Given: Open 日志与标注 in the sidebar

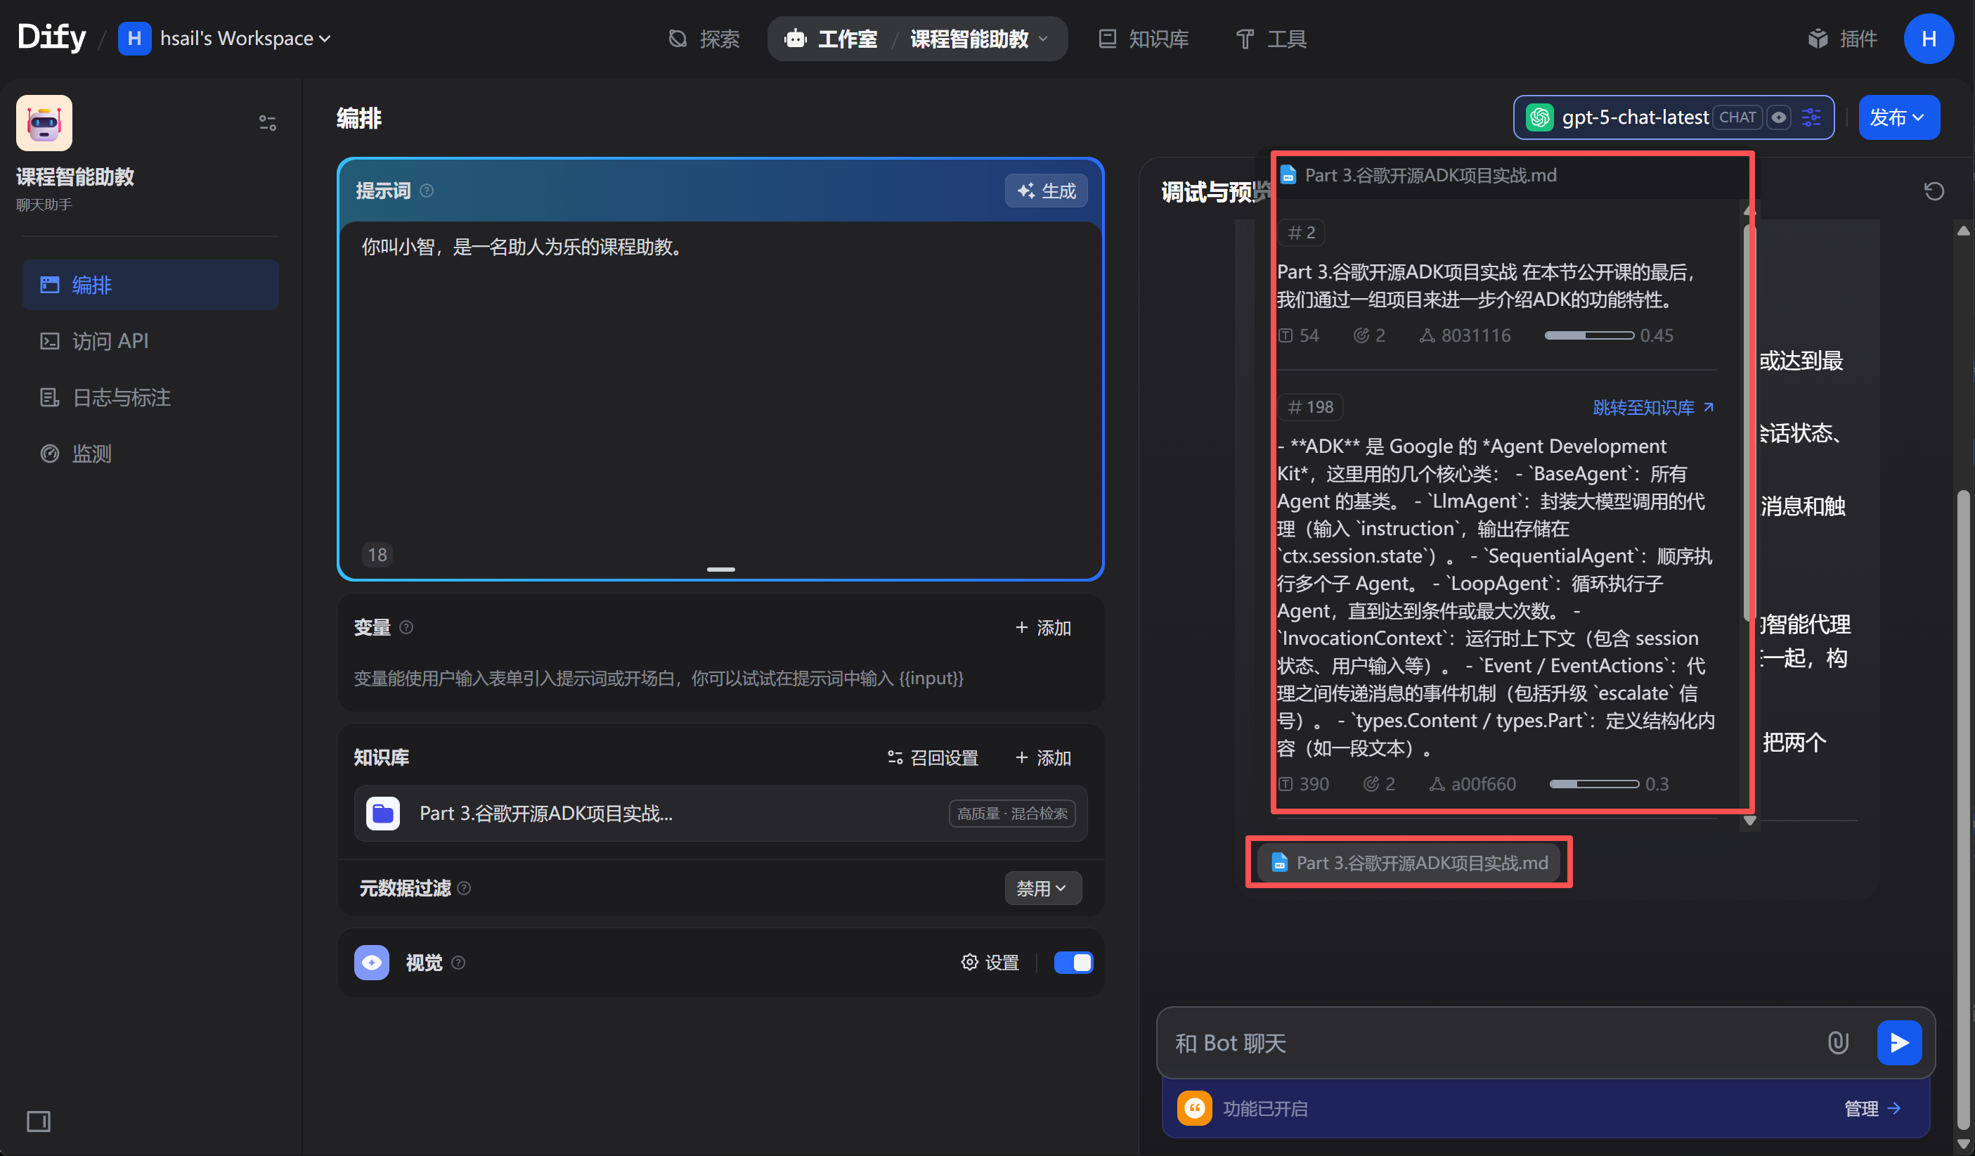Looking at the screenshot, I should coord(150,397).
